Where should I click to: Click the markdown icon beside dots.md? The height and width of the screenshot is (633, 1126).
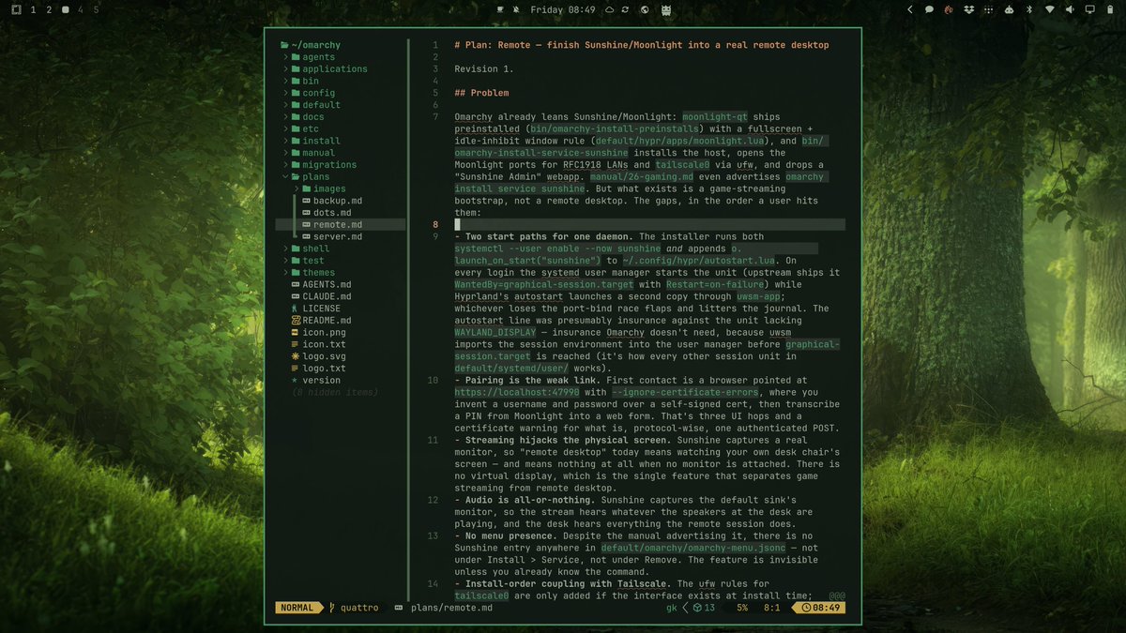(x=306, y=213)
